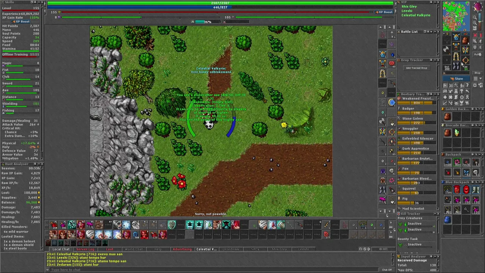Select helmet equipment slot
This screenshot has height=273, width=485.
pos(456,37)
